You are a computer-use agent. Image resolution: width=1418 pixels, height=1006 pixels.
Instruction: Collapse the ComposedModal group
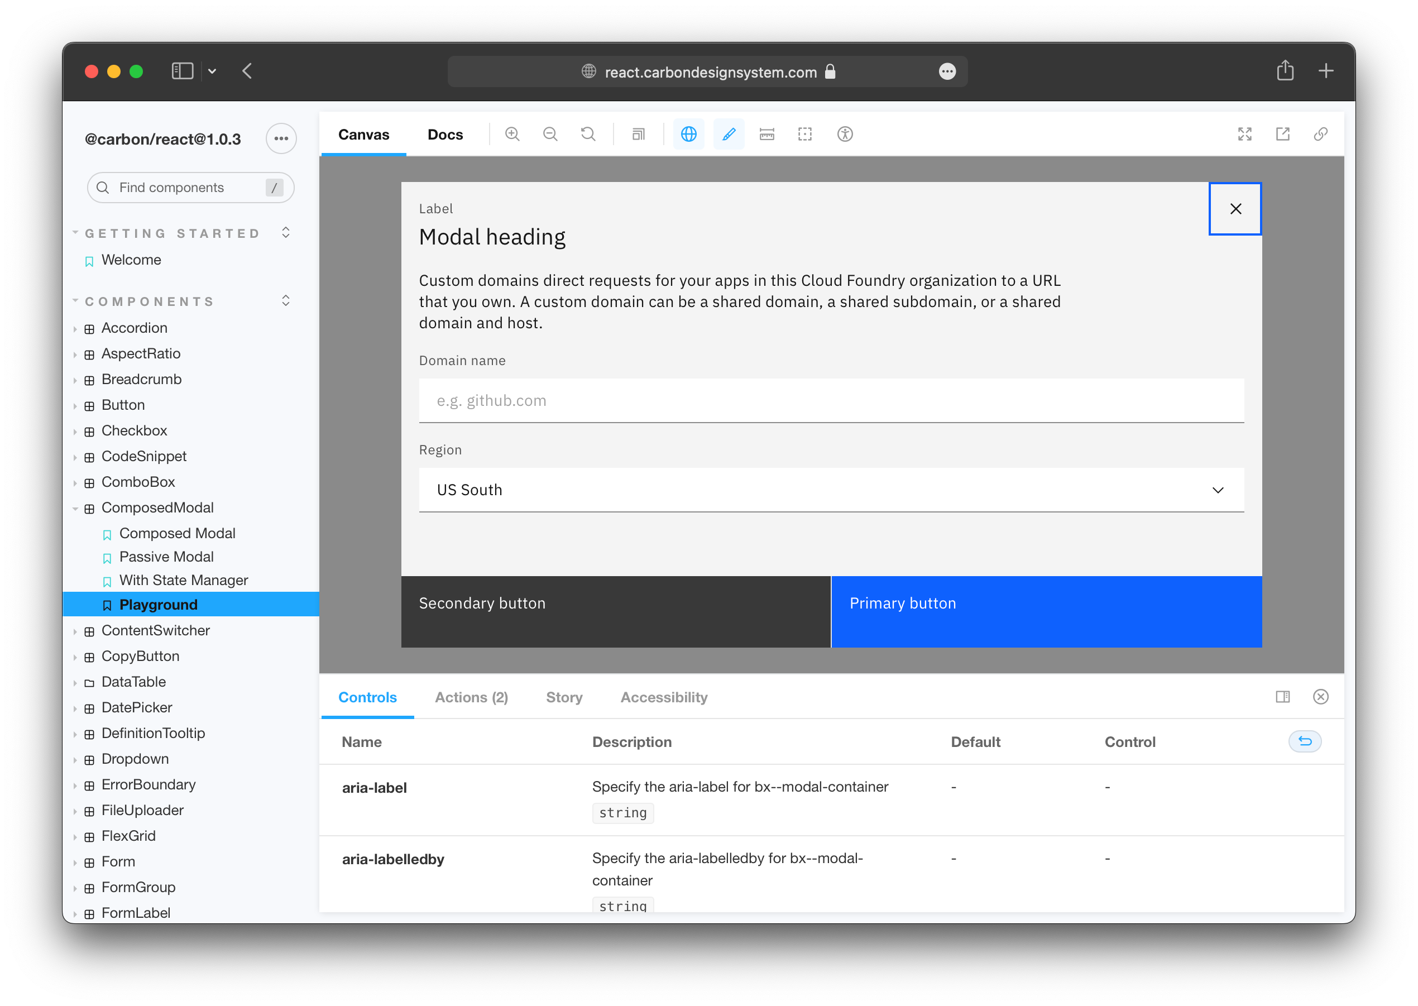pos(157,507)
